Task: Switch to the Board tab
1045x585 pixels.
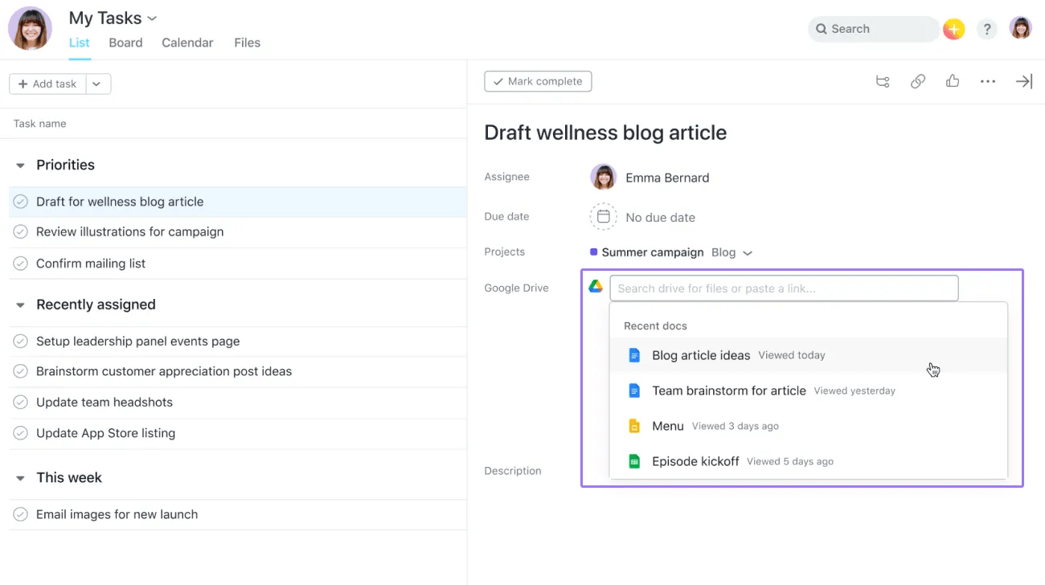Action: (x=125, y=43)
